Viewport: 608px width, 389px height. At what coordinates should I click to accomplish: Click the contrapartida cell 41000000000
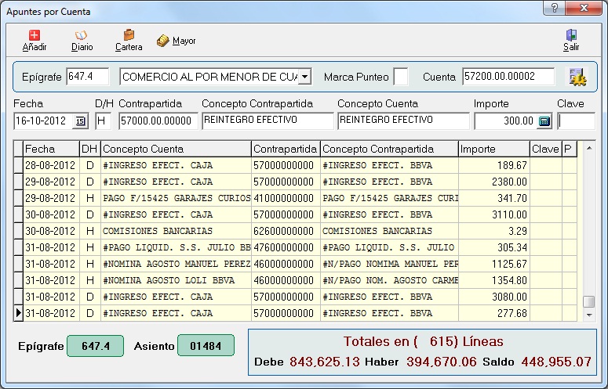pos(286,198)
